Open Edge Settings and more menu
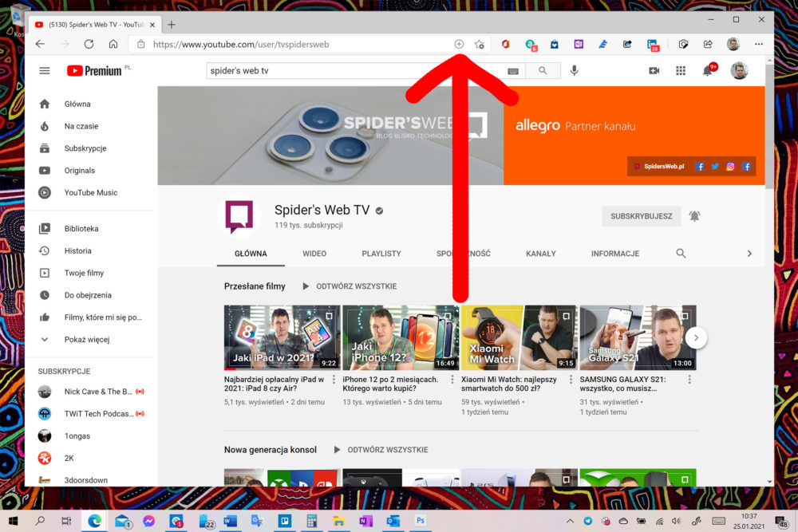Viewport: 798px width, 532px height. click(x=759, y=44)
